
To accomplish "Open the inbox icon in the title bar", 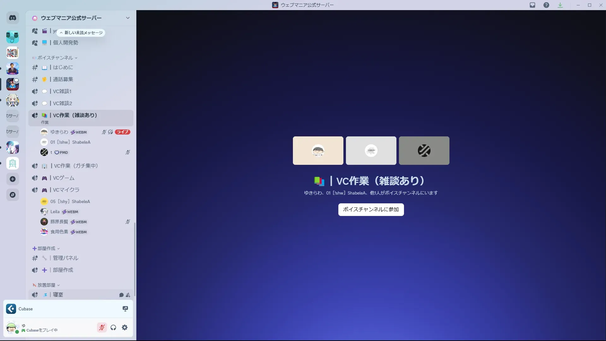I will click(x=532, y=5).
